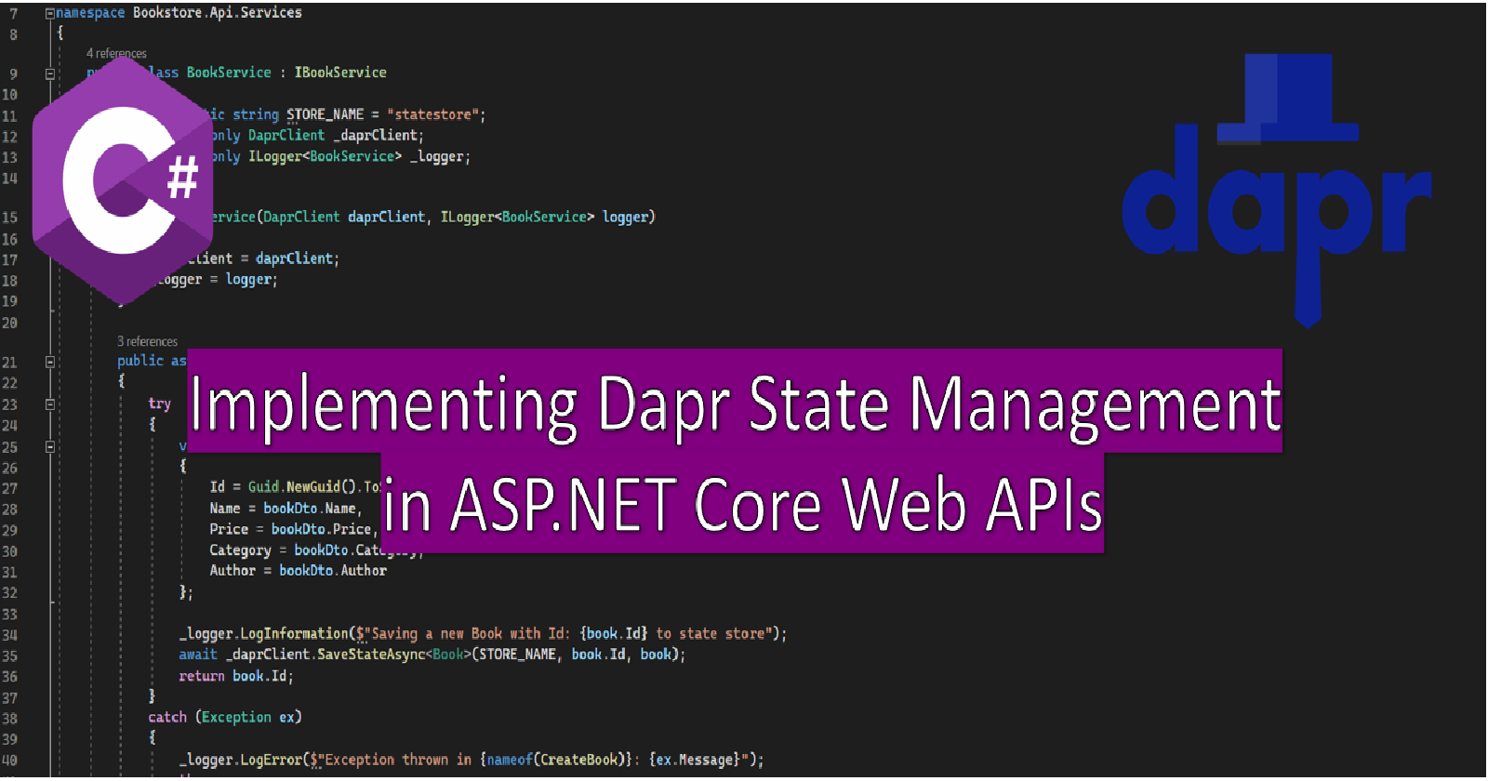Click the "try" keyword
The width and height of the screenshot is (1488, 781).
(x=160, y=404)
